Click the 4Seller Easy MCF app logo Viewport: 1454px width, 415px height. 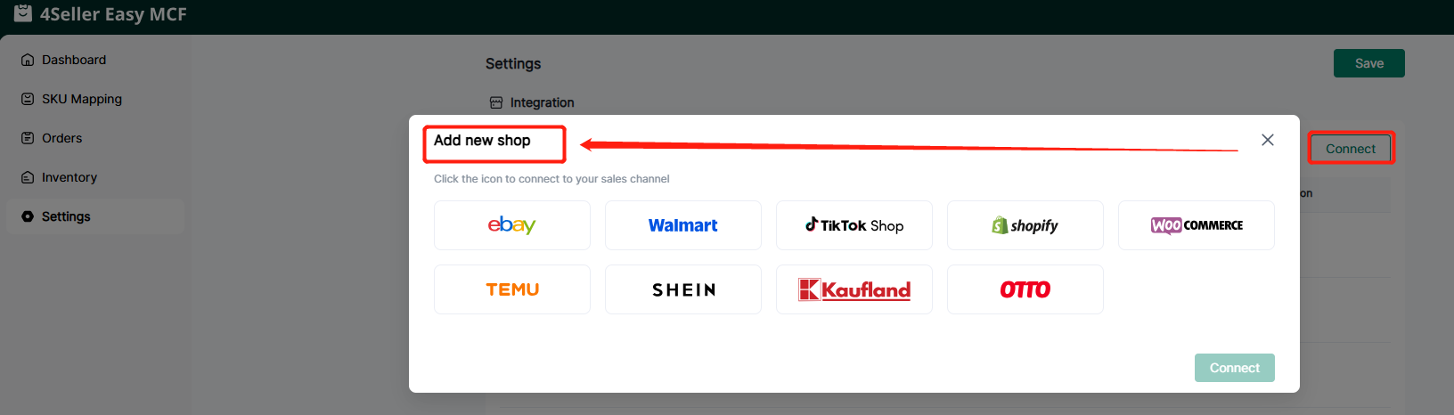pos(23,13)
